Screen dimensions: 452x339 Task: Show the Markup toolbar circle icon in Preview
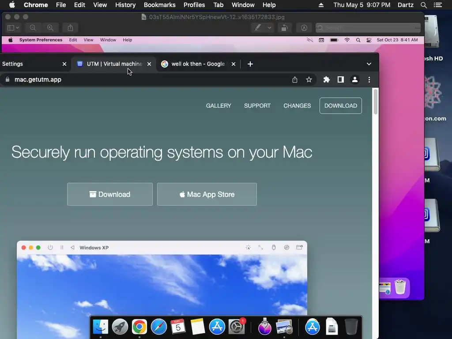point(304,28)
